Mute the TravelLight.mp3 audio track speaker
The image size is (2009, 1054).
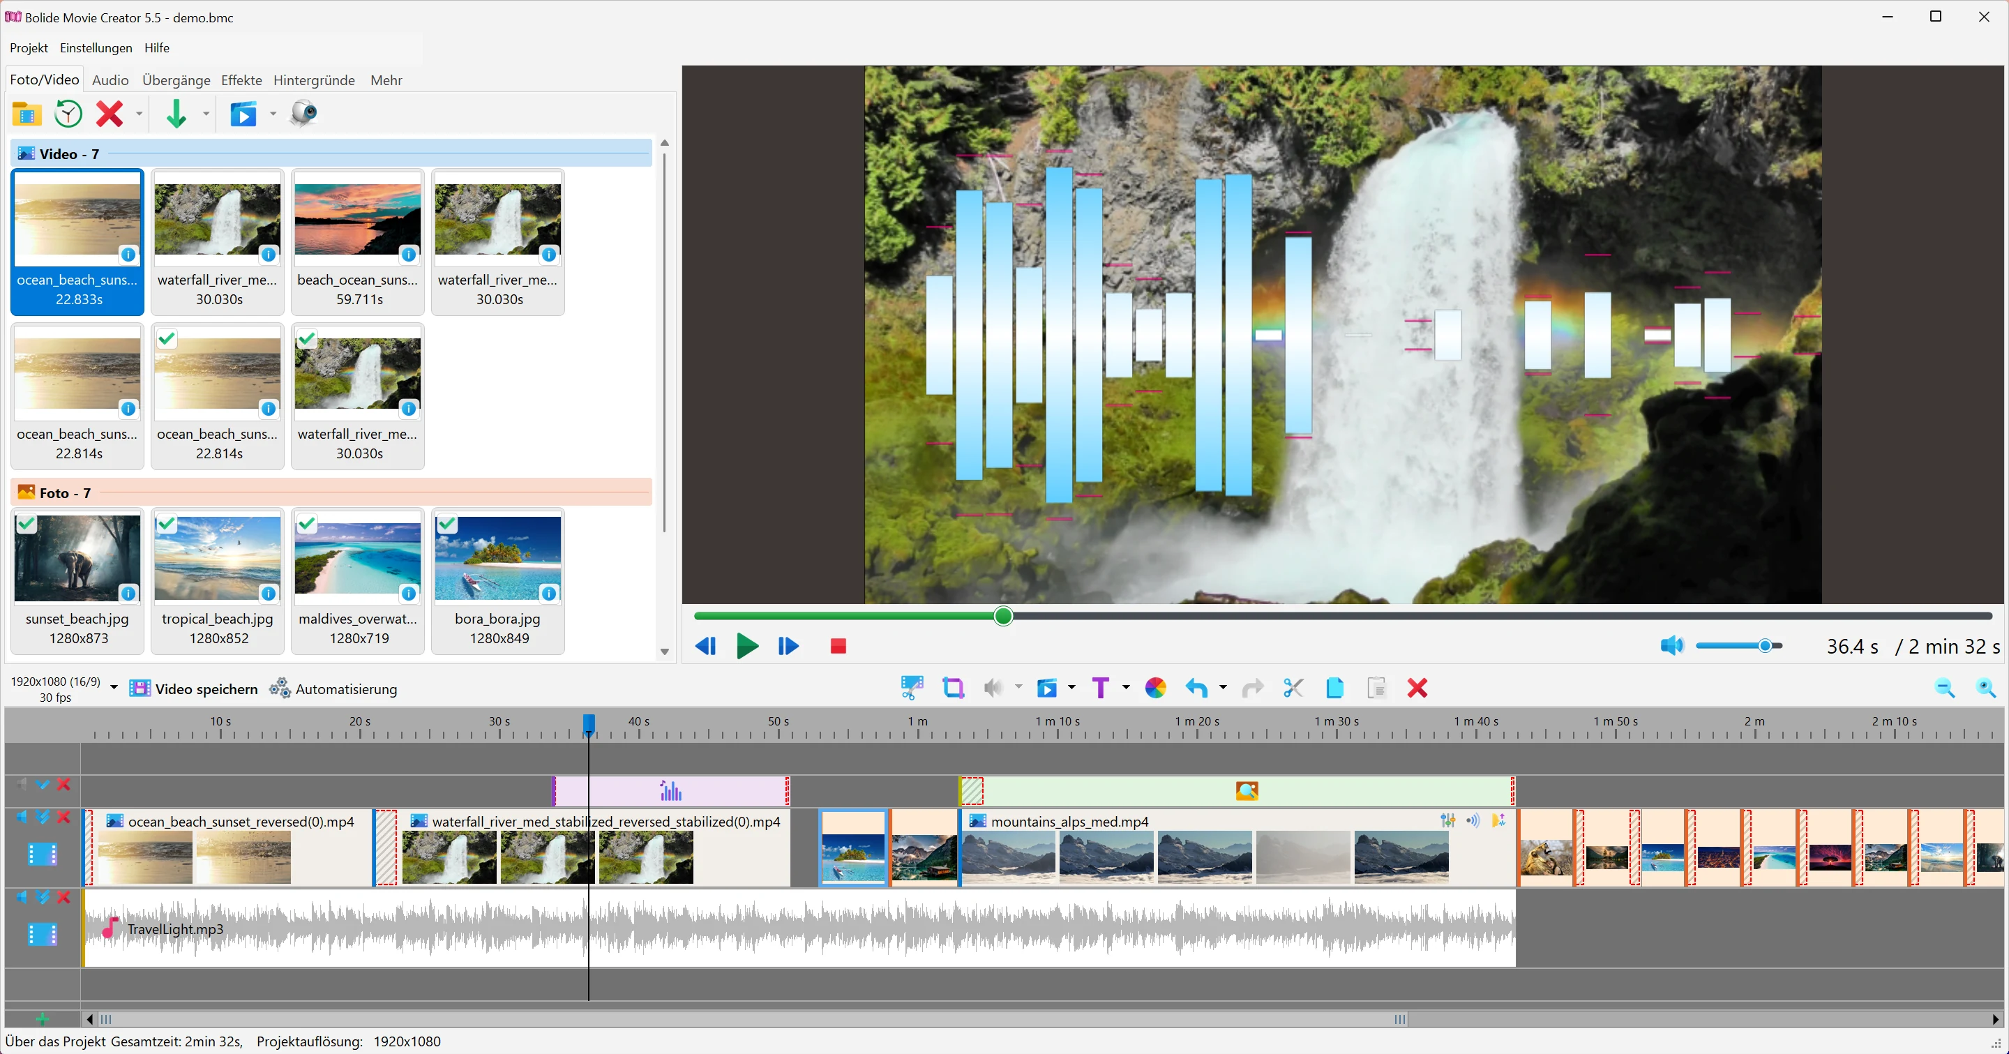pyautogui.click(x=21, y=897)
